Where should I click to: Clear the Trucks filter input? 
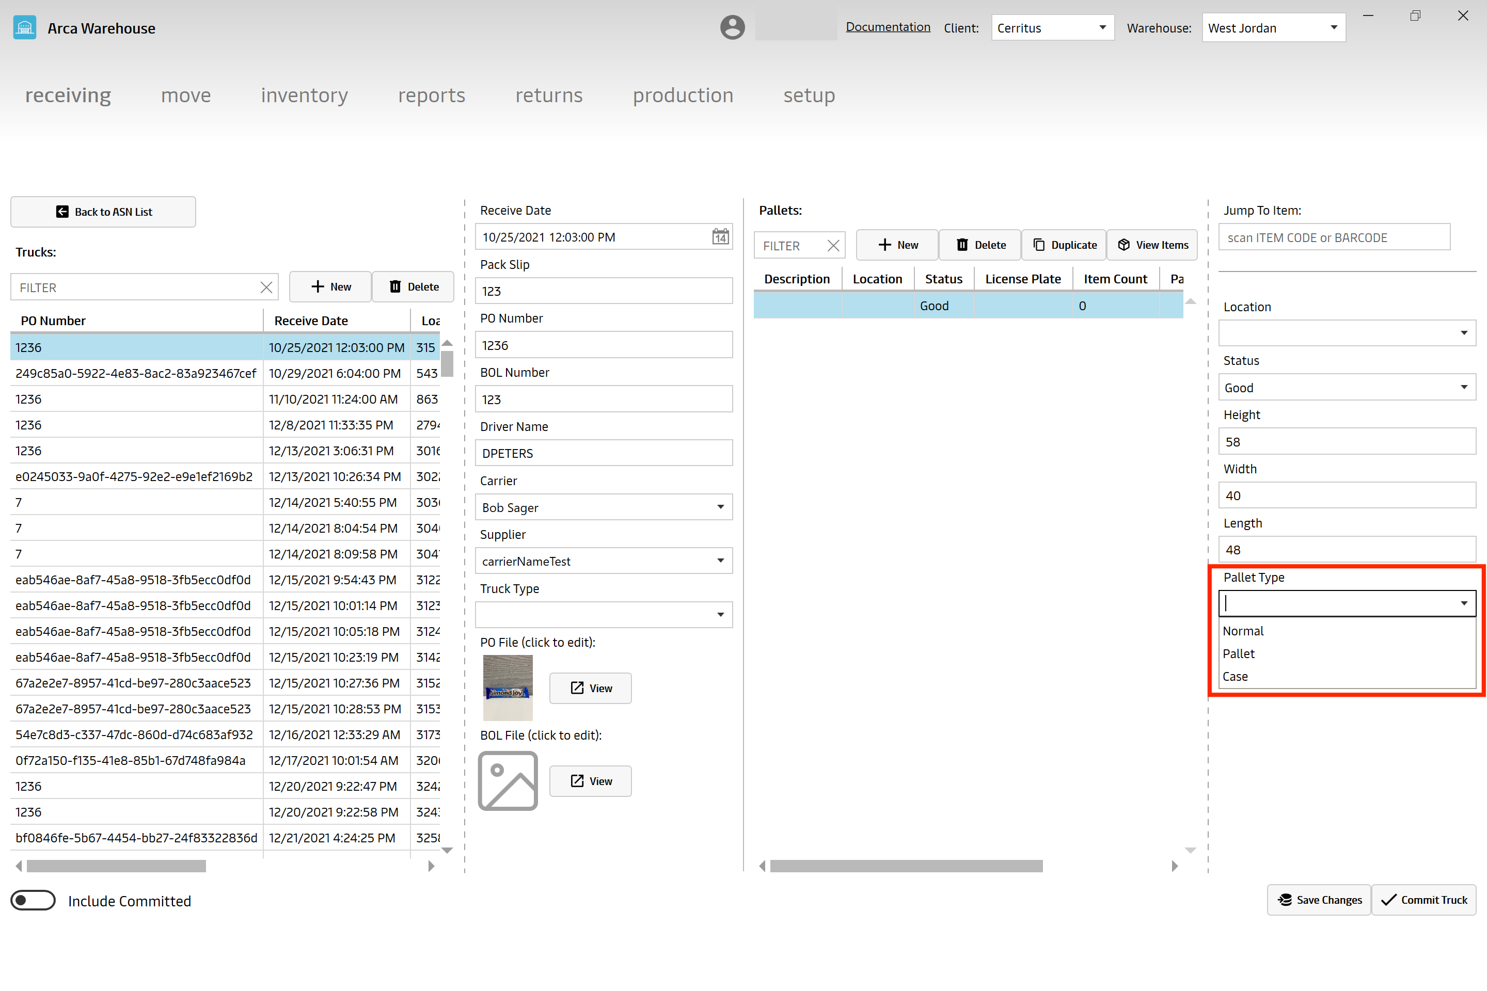[x=265, y=287]
